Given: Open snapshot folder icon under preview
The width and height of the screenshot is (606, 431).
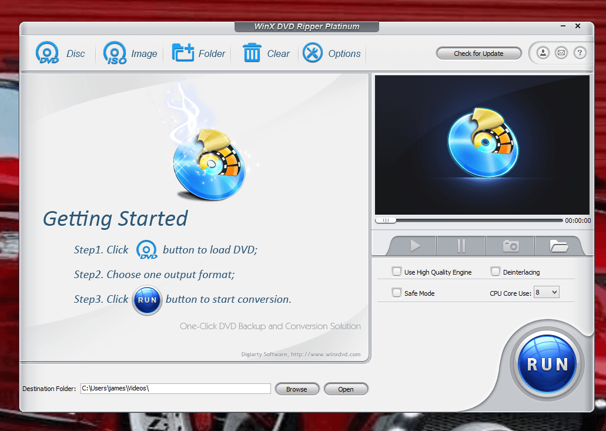Looking at the screenshot, I should coord(558,246).
